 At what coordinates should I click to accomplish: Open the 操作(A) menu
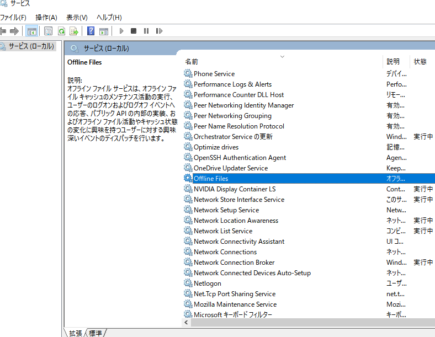(x=46, y=18)
